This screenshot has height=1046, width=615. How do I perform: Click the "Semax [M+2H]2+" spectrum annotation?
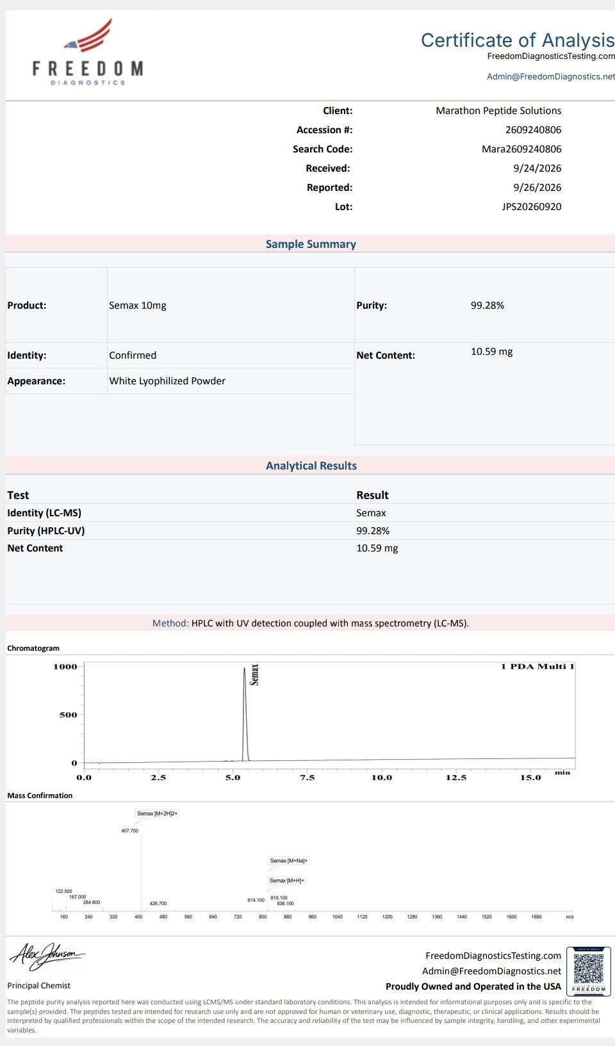point(158,813)
